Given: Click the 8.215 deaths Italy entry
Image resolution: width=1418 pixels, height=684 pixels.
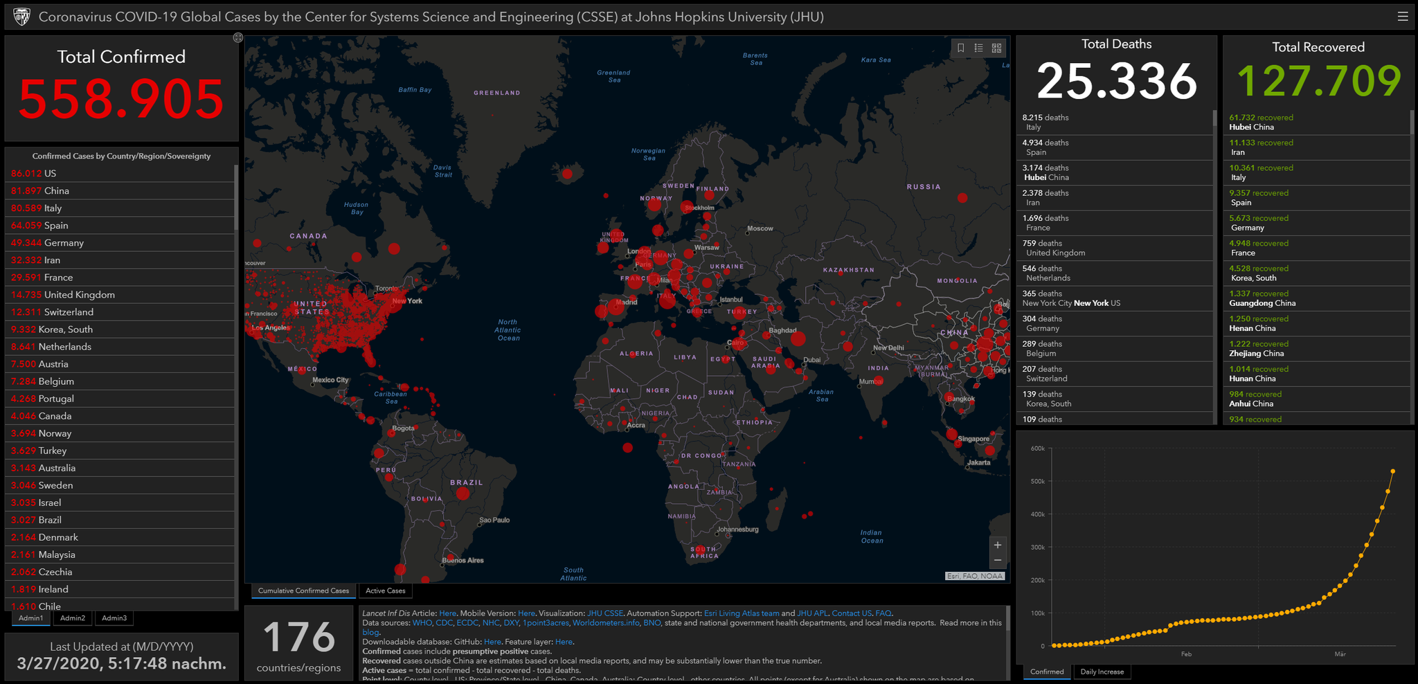Looking at the screenshot, I should (1115, 122).
